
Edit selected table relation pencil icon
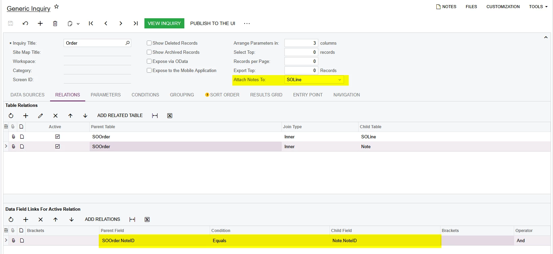point(41,116)
